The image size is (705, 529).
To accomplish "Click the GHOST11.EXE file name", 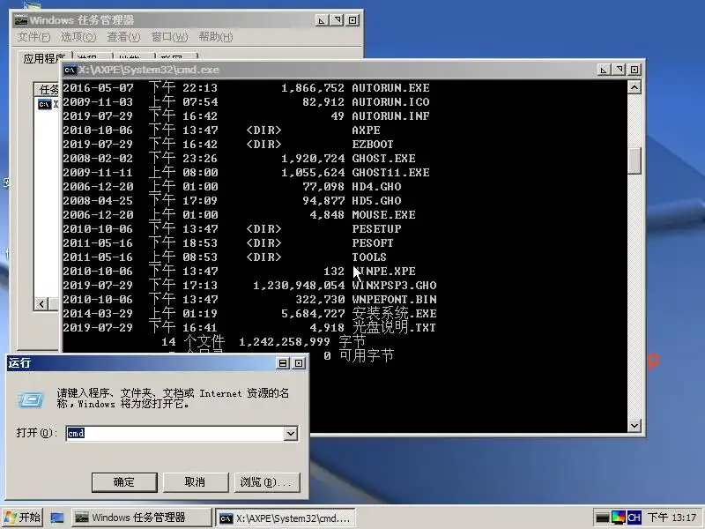I will click(390, 172).
